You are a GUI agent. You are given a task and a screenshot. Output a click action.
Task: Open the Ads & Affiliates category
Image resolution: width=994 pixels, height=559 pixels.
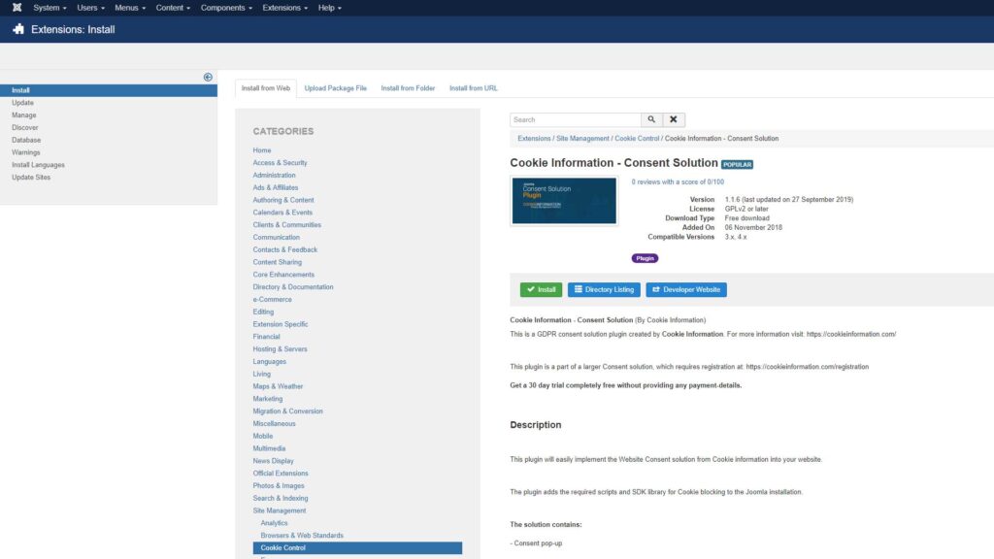pos(275,187)
